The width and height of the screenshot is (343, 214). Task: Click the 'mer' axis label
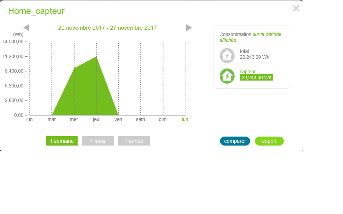tap(74, 120)
